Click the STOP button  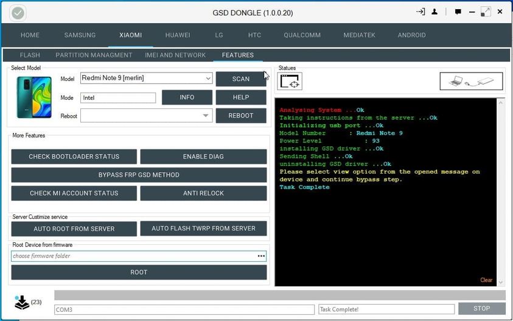click(x=481, y=309)
